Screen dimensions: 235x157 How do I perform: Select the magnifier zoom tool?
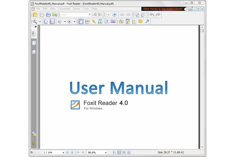point(35,22)
